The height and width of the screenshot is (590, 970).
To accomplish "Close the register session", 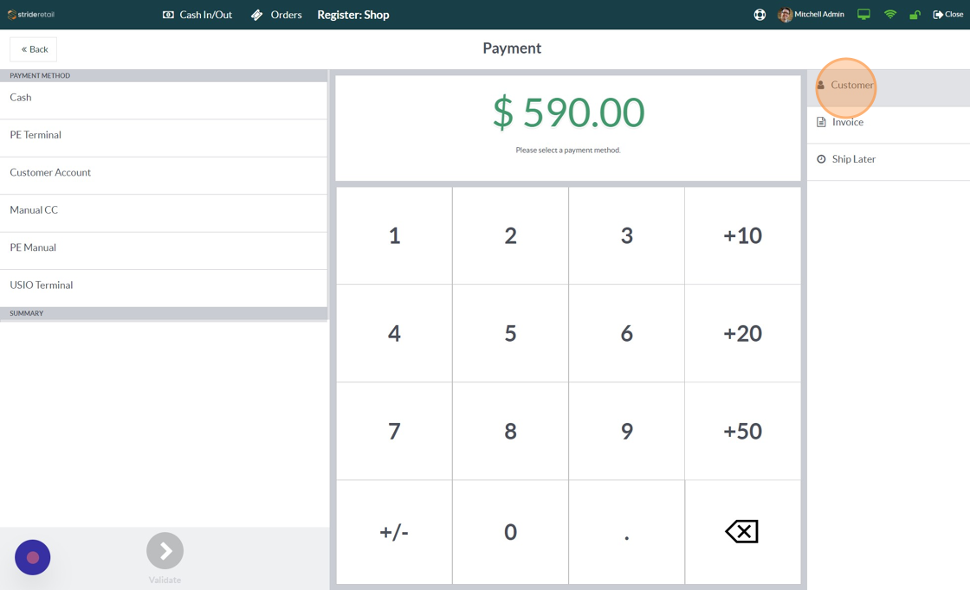I will (947, 14).
